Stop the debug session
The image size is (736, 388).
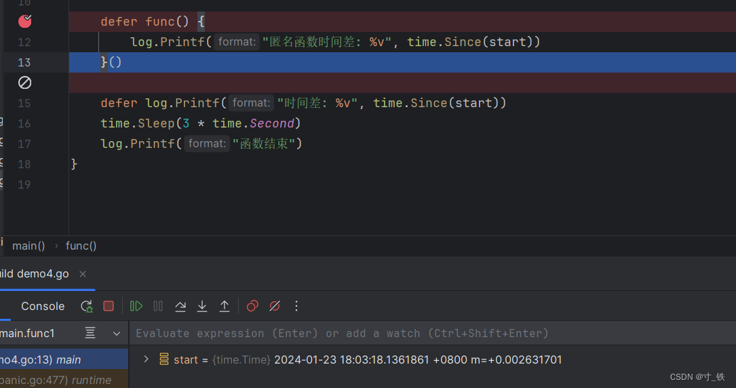pos(109,307)
